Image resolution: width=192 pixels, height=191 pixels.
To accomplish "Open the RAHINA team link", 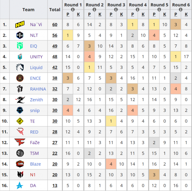I will (38, 89).
